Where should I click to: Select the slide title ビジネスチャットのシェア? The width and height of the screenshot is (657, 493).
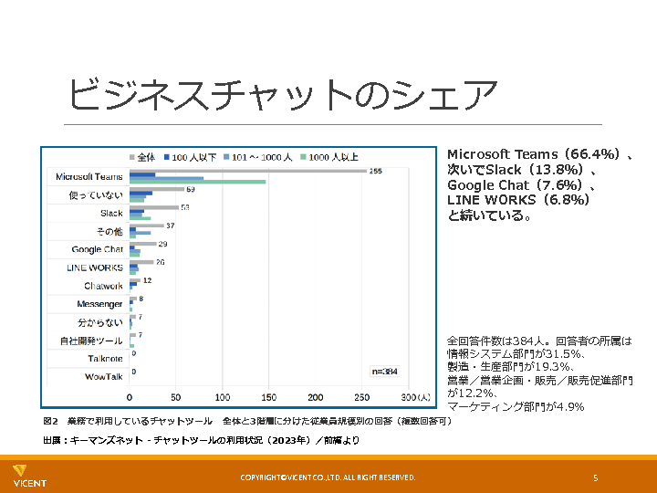(283, 95)
